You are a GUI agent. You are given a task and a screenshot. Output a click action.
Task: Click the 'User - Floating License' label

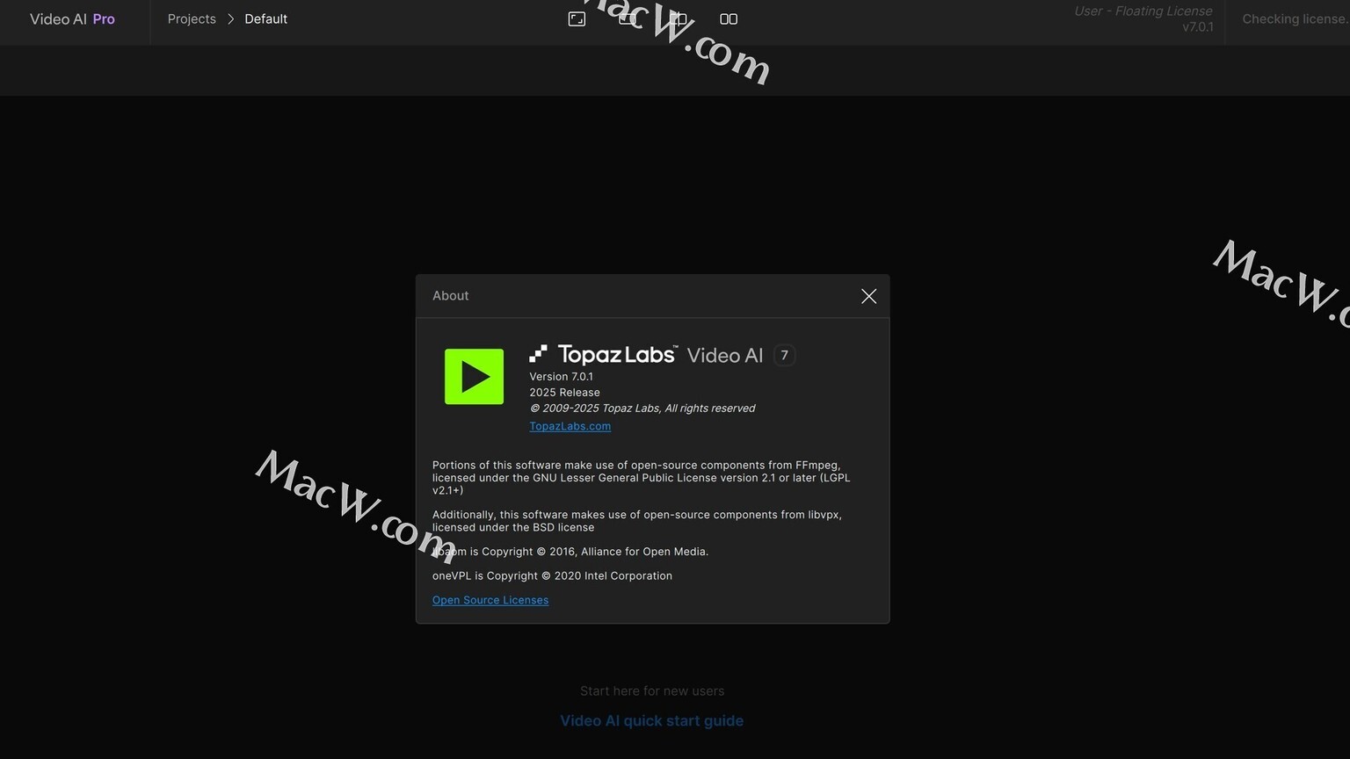tap(1143, 11)
